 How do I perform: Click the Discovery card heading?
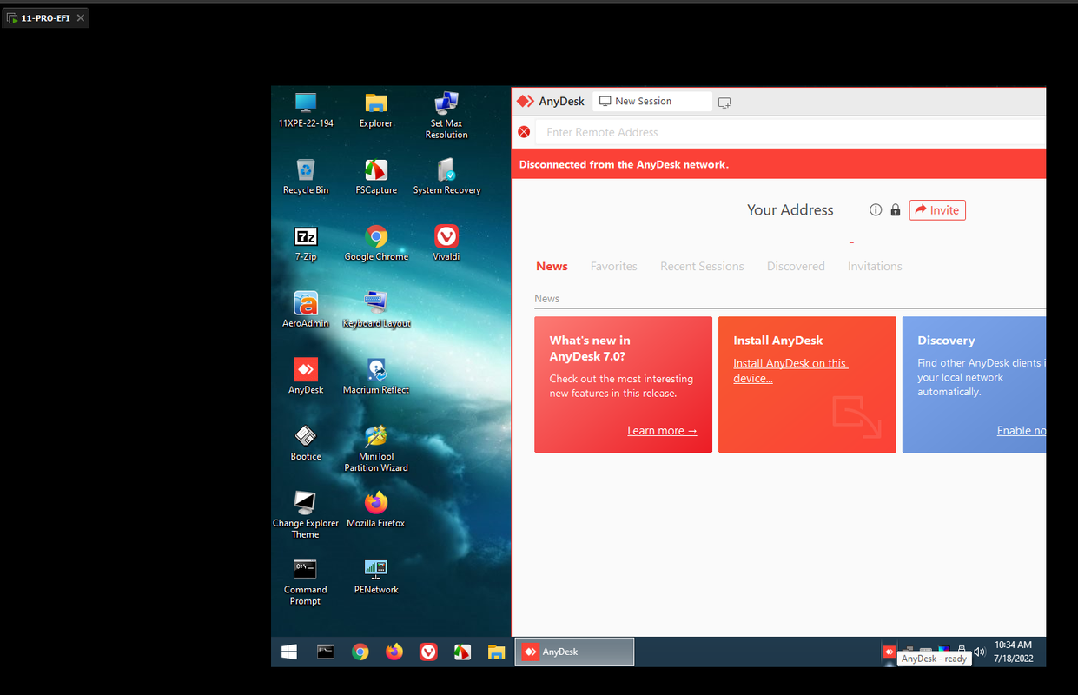(946, 341)
